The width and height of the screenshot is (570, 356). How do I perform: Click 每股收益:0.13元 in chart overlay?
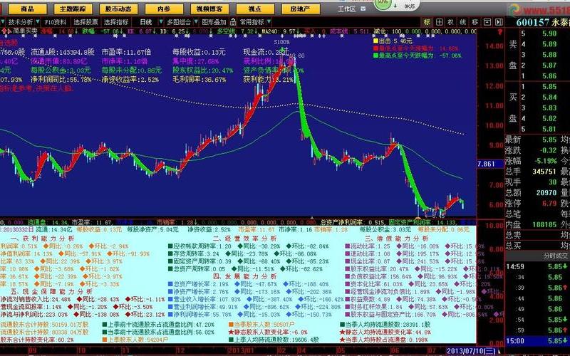199,52
